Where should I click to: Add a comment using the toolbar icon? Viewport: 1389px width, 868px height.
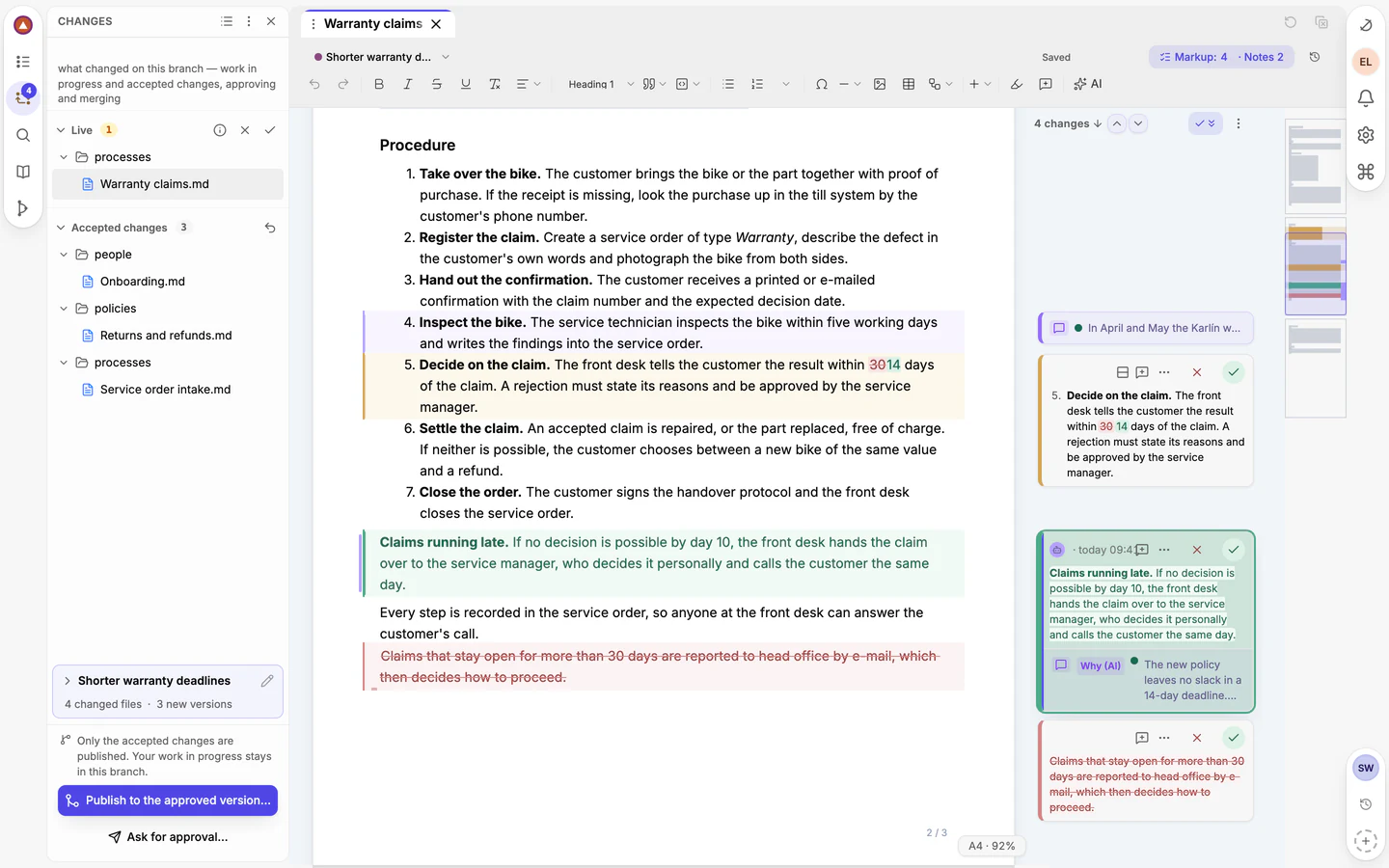tap(1046, 84)
